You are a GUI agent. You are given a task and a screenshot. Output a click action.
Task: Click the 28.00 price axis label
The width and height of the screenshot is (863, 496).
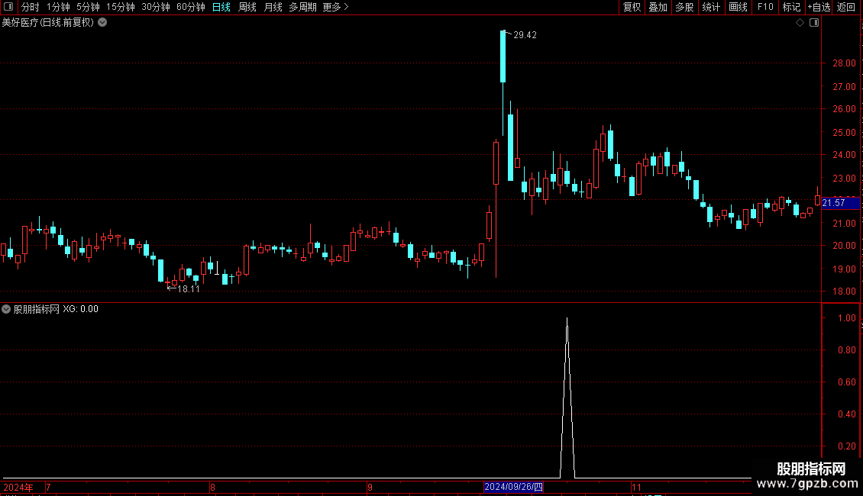point(844,63)
